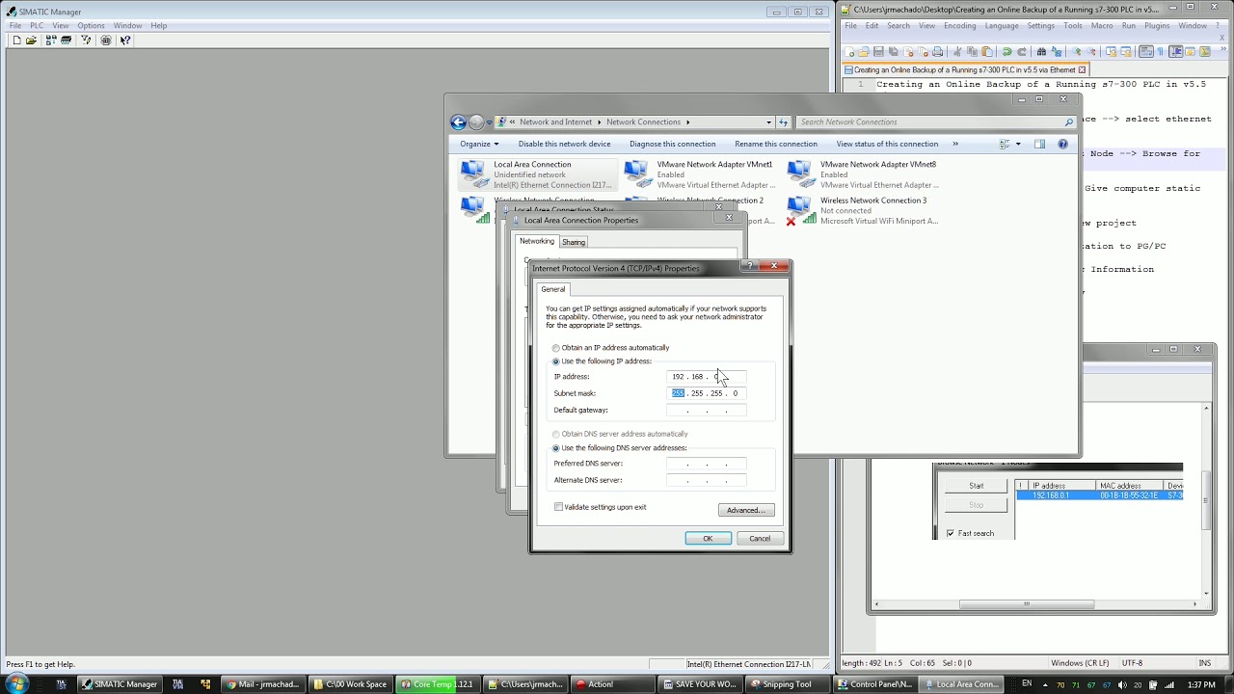Click Back arrow in Network Connections window
This screenshot has width=1234, height=694.
coord(459,122)
